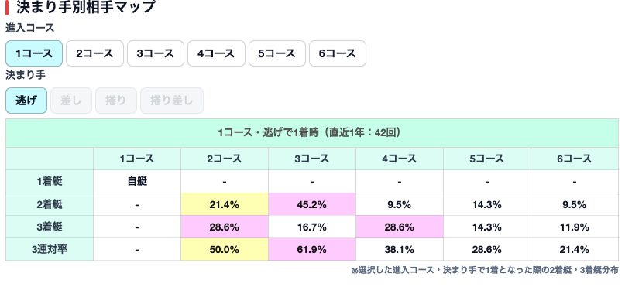Click the pink 61.9% cell in 3連対率 row

[x=312, y=250]
